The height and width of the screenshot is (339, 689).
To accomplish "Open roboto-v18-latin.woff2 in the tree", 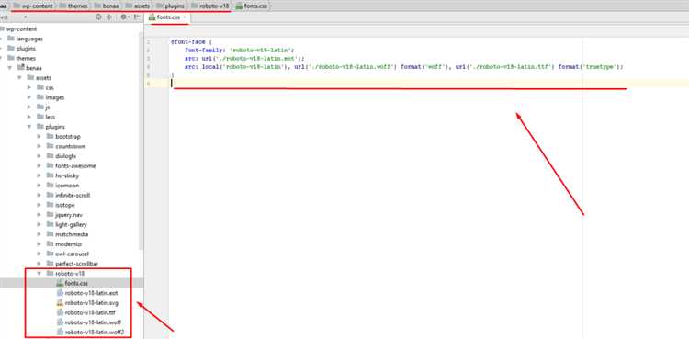I will [95, 332].
